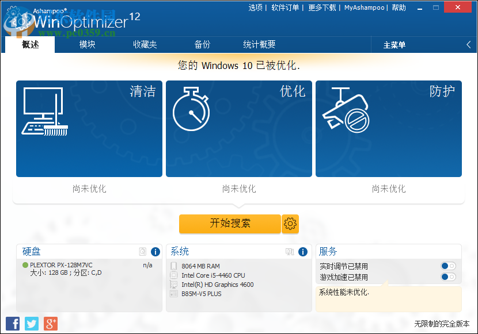The width and height of the screenshot is (478, 334).
Task: Click the info icon in the 硬盘 panel
Action: click(155, 252)
